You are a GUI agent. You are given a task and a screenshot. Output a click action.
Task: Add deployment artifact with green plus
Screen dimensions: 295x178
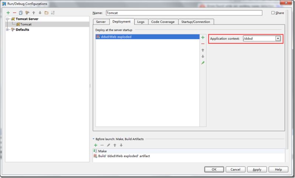coord(203,37)
